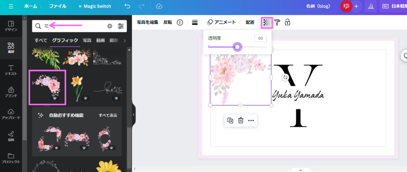Open the info circle icon
The height and width of the screenshot is (172, 407).
(x=180, y=23)
